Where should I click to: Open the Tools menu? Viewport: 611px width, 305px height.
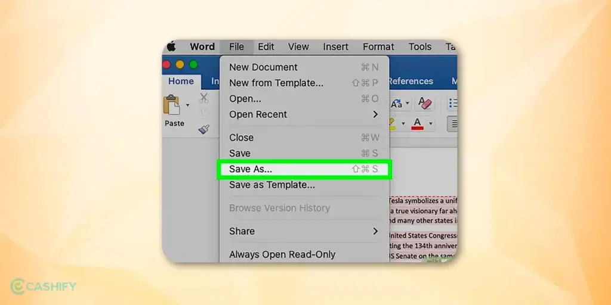[419, 46]
